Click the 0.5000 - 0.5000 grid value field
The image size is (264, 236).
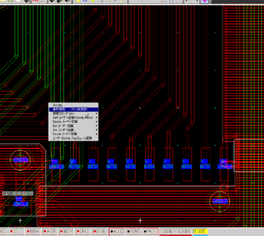point(175,231)
